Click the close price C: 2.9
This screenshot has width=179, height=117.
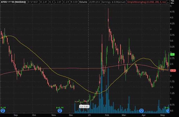(x=66, y=2)
